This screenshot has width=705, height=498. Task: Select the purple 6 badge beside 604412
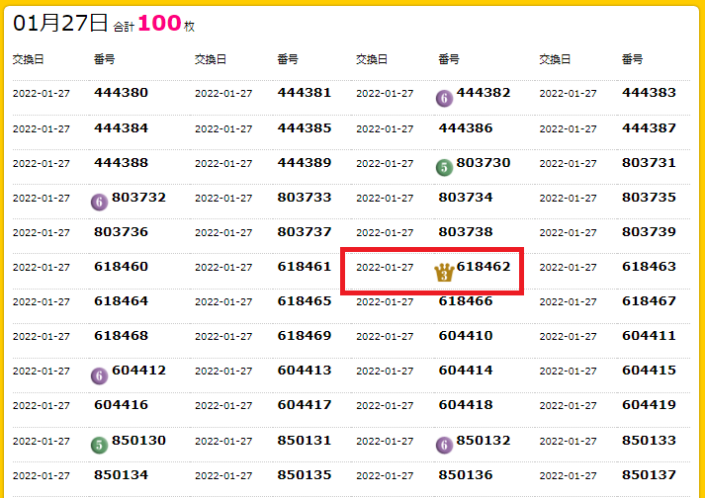(99, 375)
